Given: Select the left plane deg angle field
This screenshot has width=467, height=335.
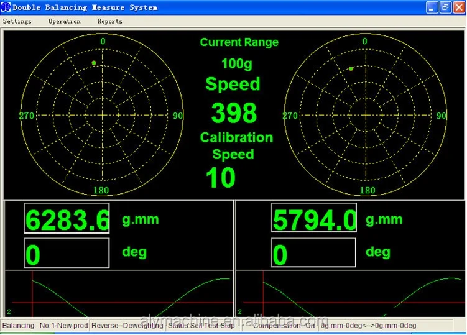Looking at the screenshot, I should 67,254.
